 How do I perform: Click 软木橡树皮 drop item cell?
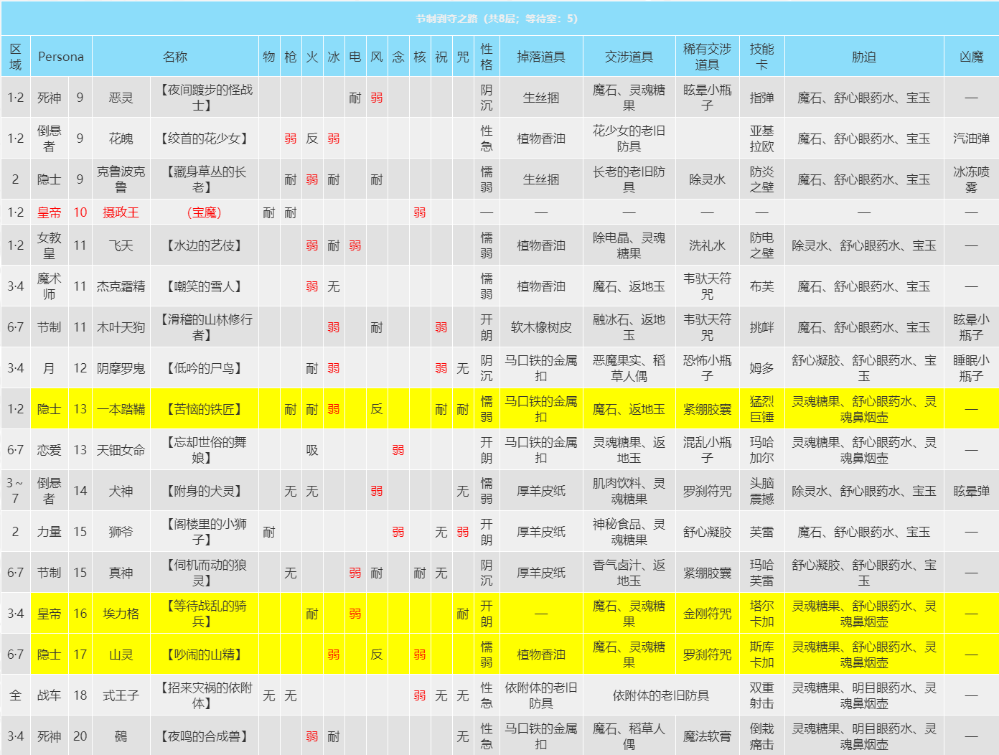[x=541, y=327]
